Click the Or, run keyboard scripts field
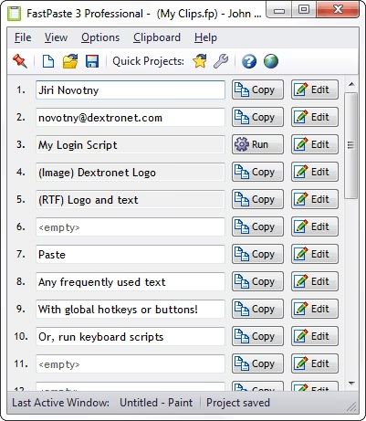This screenshot has width=366, height=421. point(131,336)
